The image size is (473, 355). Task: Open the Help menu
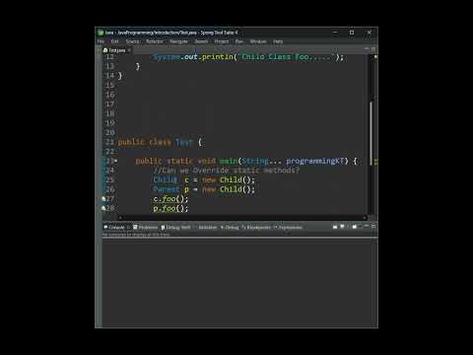(x=278, y=41)
